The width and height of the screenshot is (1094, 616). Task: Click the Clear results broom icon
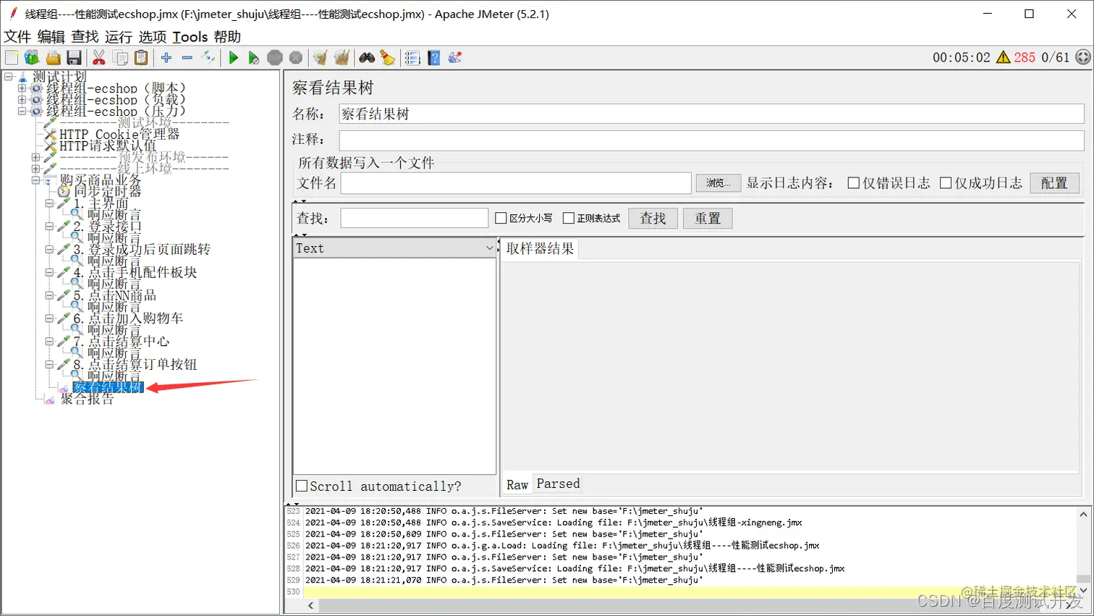[320, 57]
